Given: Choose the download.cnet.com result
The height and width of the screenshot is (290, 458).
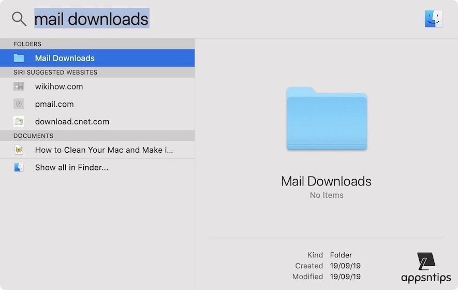Looking at the screenshot, I should pyautogui.click(x=72, y=122).
